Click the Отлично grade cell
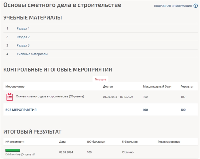This screenshot has height=159, width=200. 128,152
